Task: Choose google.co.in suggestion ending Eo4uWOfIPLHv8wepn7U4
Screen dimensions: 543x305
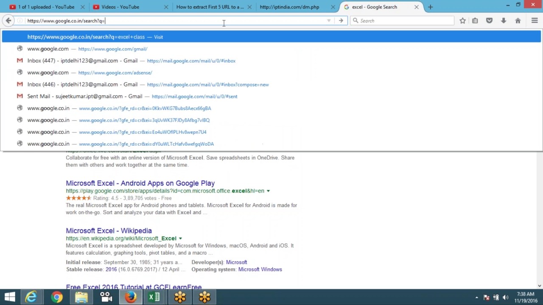Action: (271, 132)
